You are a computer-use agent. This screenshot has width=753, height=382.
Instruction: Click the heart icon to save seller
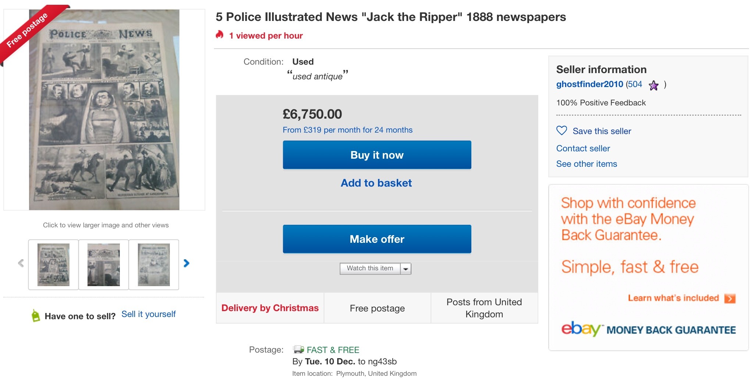[x=561, y=130]
